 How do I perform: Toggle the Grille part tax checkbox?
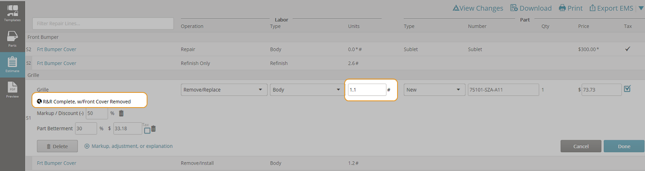(627, 89)
